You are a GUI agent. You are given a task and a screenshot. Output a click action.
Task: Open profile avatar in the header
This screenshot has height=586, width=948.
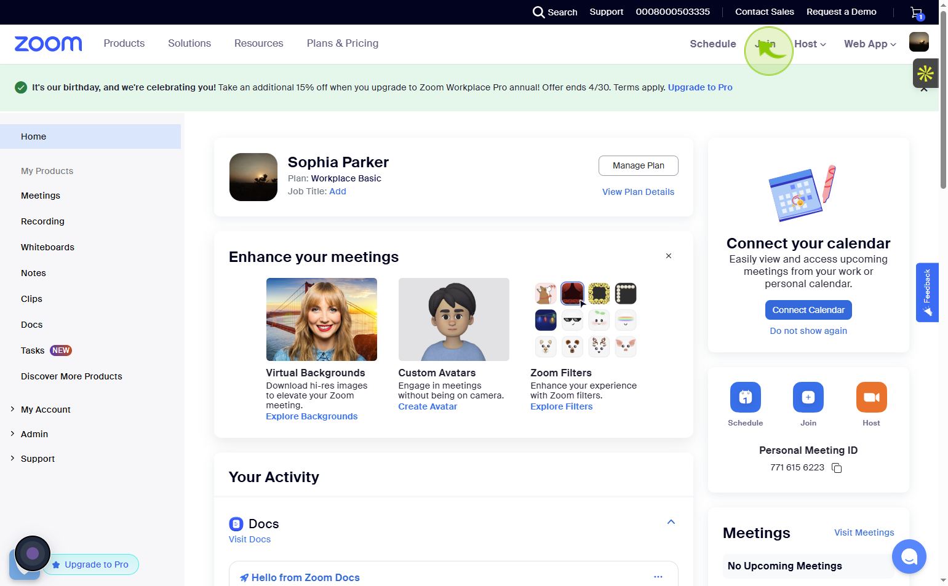click(x=919, y=42)
